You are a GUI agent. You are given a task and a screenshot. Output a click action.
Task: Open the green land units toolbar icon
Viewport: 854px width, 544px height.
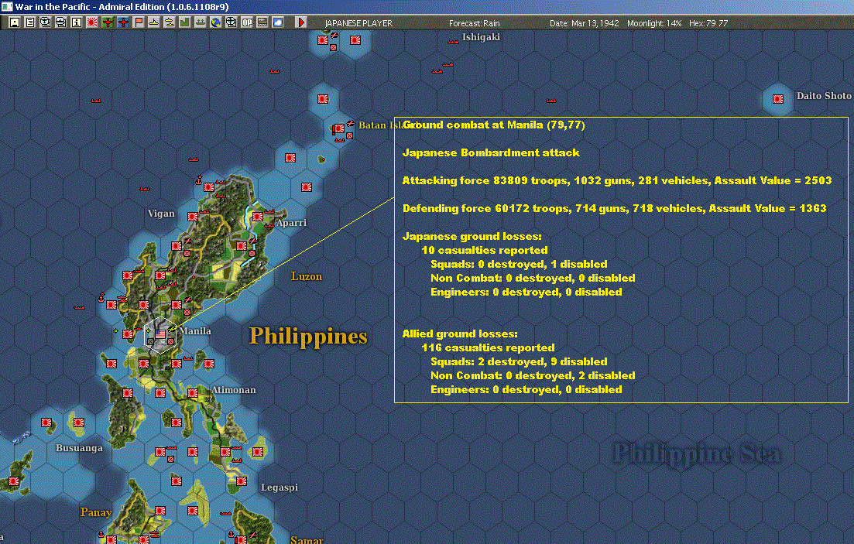tap(184, 22)
